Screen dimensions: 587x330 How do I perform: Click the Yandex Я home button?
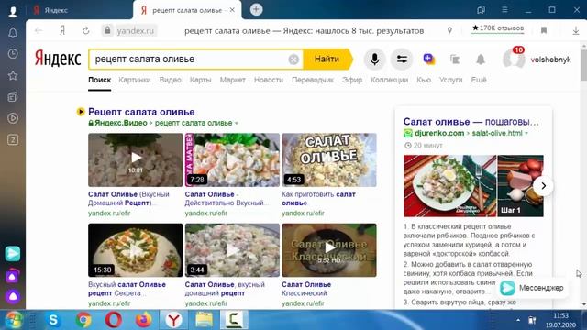tap(62, 30)
